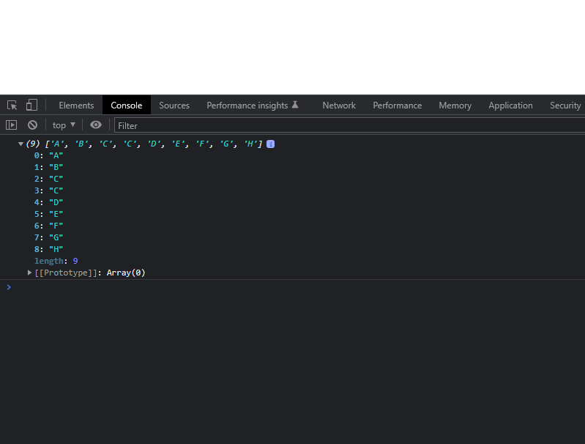Click into the Filter input field

pos(349,125)
